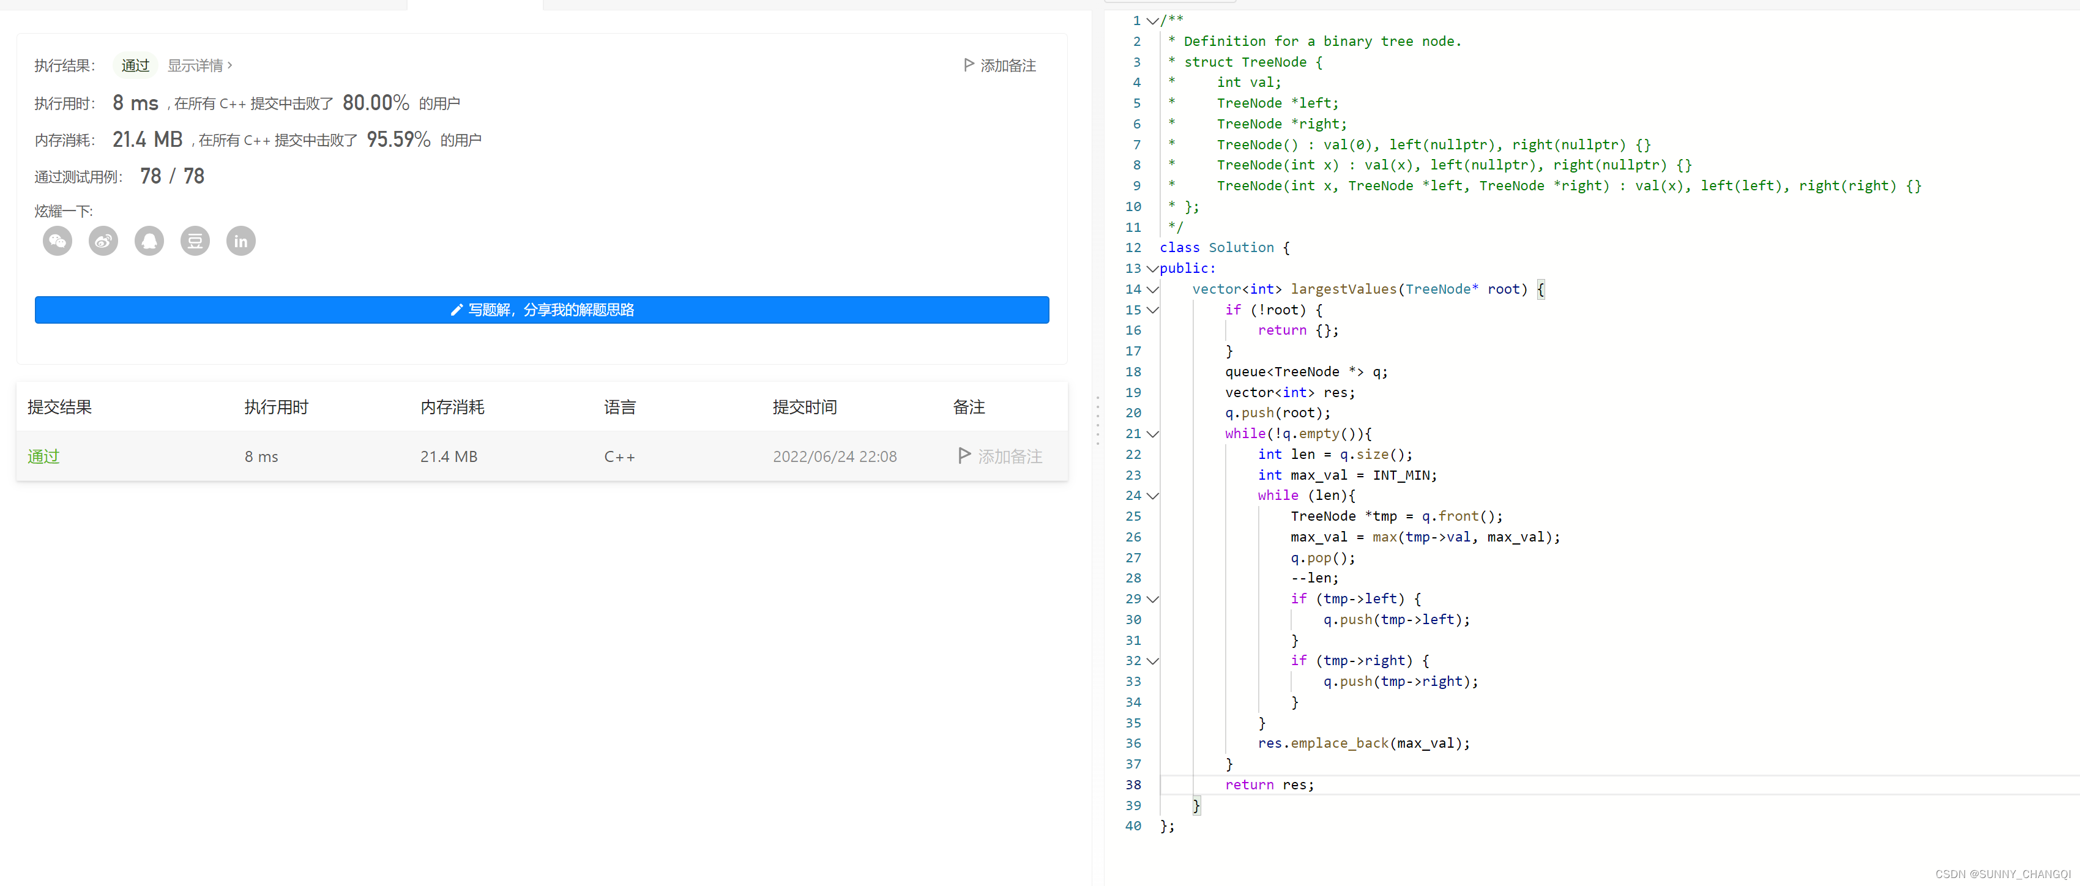Collapse the if (tmp->left) block at line 29
The height and width of the screenshot is (886, 2080).
1152,599
